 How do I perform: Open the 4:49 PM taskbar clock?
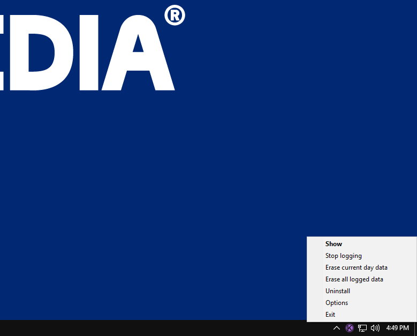pyautogui.click(x=397, y=328)
